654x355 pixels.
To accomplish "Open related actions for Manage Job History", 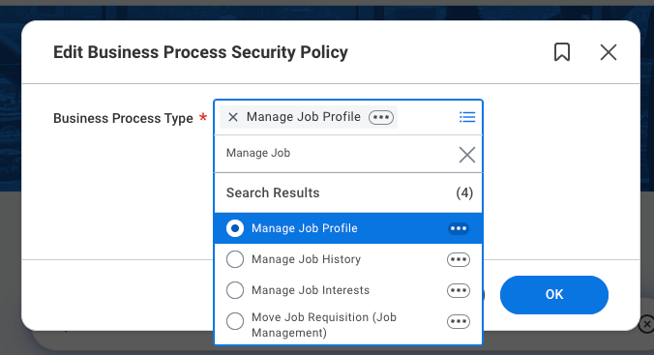I will tap(459, 259).
